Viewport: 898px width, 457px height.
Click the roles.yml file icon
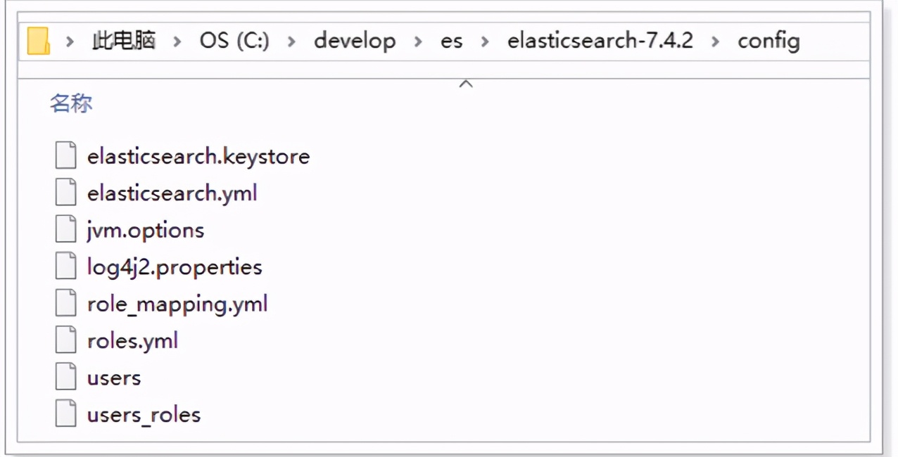coord(65,341)
